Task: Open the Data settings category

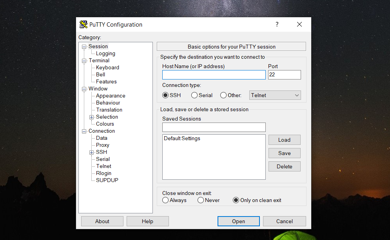Action: pos(102,138)
